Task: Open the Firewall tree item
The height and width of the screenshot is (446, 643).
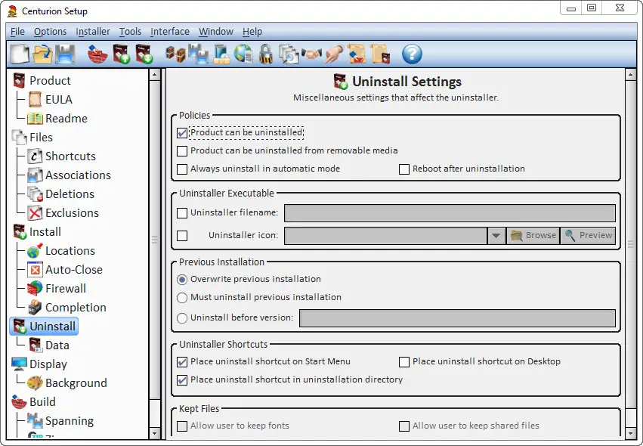Action: tap(66, 289)
